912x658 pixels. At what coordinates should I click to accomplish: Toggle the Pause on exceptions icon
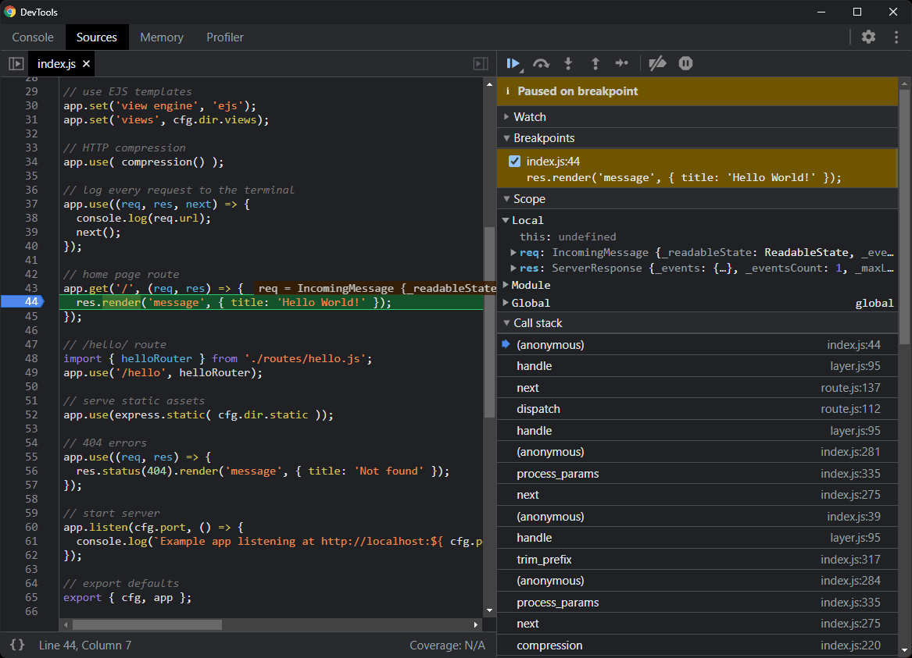click(685, 63)
